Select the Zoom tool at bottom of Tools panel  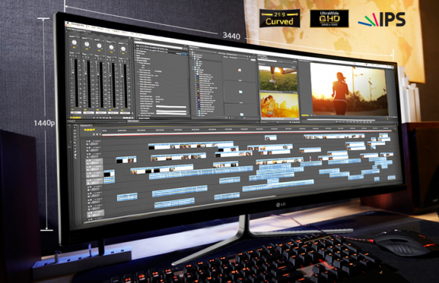[75, 158]
